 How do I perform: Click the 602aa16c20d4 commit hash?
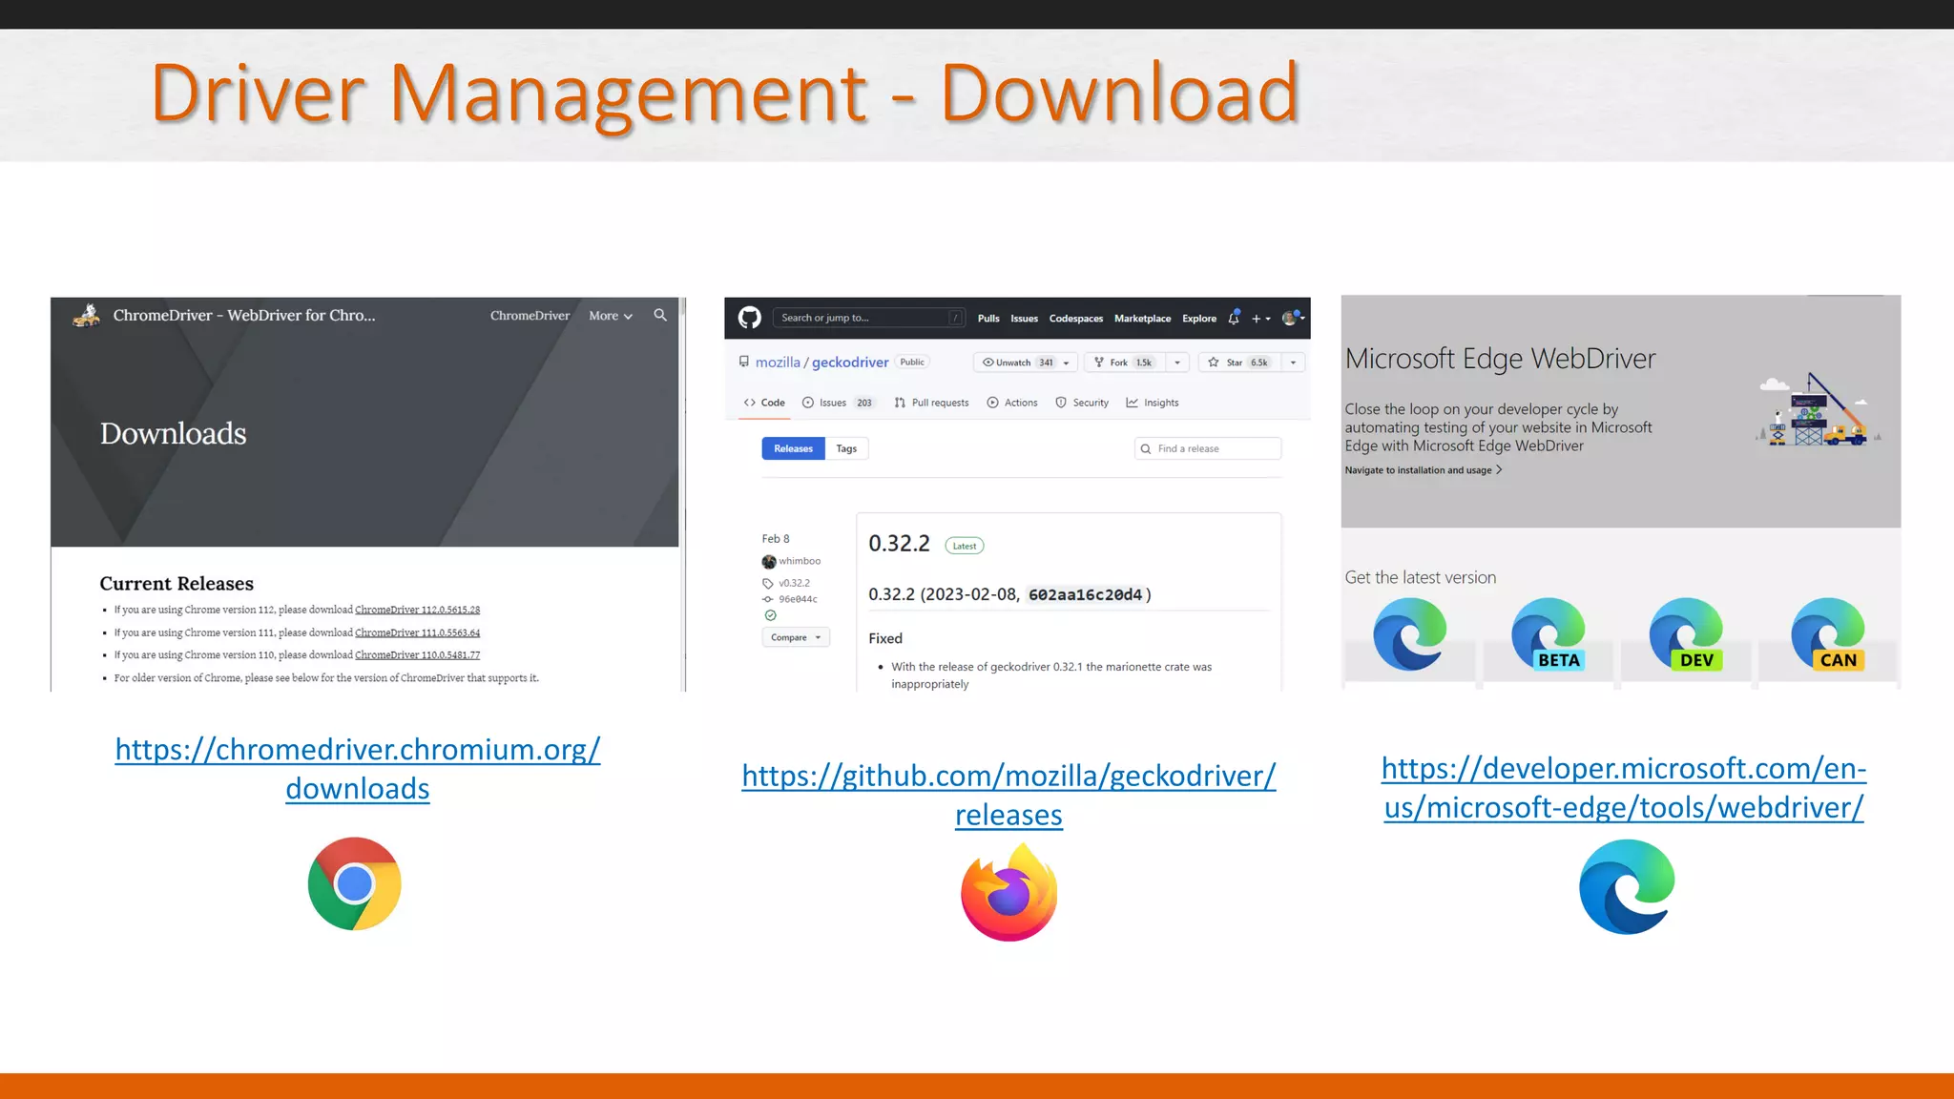1085,595
